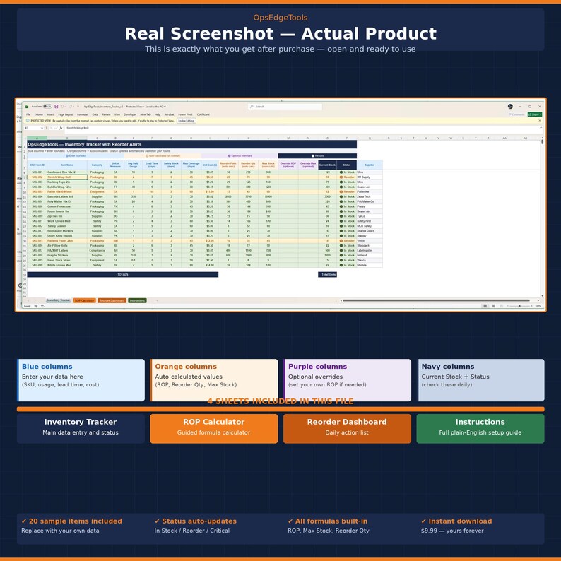Click the Enable Editing button
Image resolution: width=561 pixels, height=561 pixels.
(186, 121)
